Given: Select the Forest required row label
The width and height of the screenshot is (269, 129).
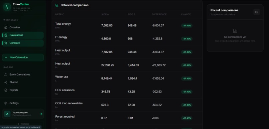Looking at the screenshot, I should 65,116.
